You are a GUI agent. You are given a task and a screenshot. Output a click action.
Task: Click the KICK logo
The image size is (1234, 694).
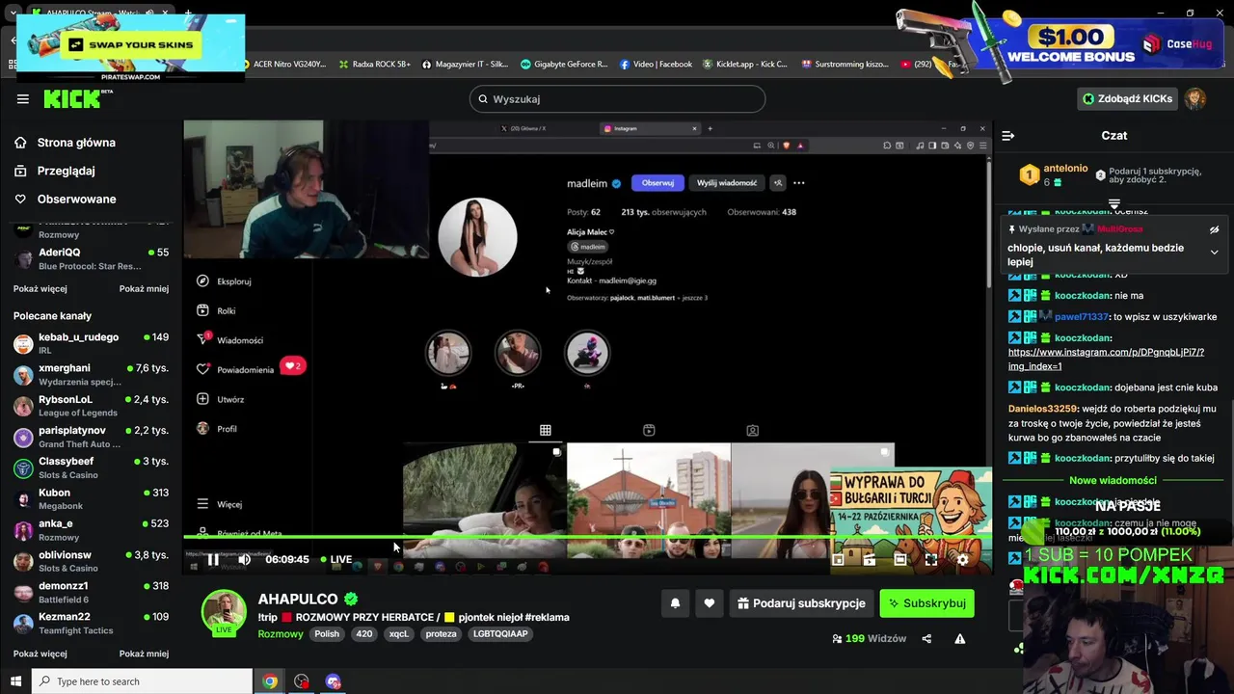(77, 98)
